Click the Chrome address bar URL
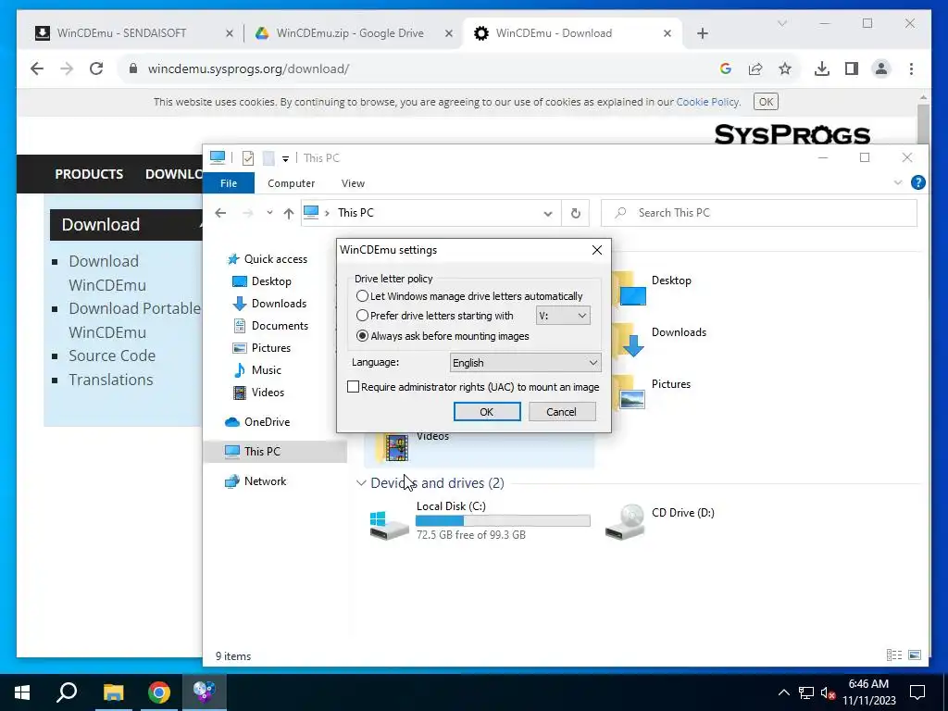 coord(248,69)
